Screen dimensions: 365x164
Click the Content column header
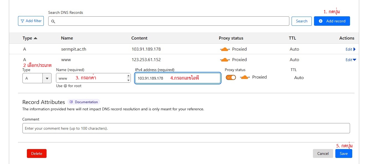(139, 38)
